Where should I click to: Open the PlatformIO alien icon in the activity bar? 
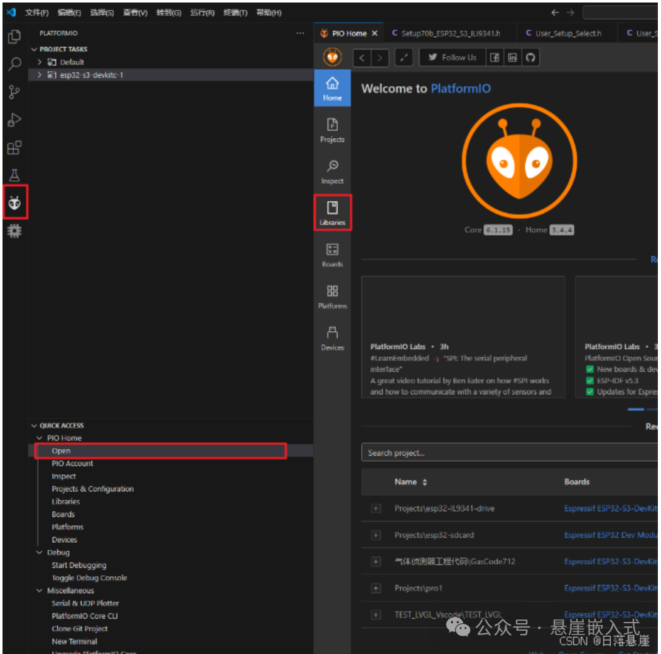(15, 202)
